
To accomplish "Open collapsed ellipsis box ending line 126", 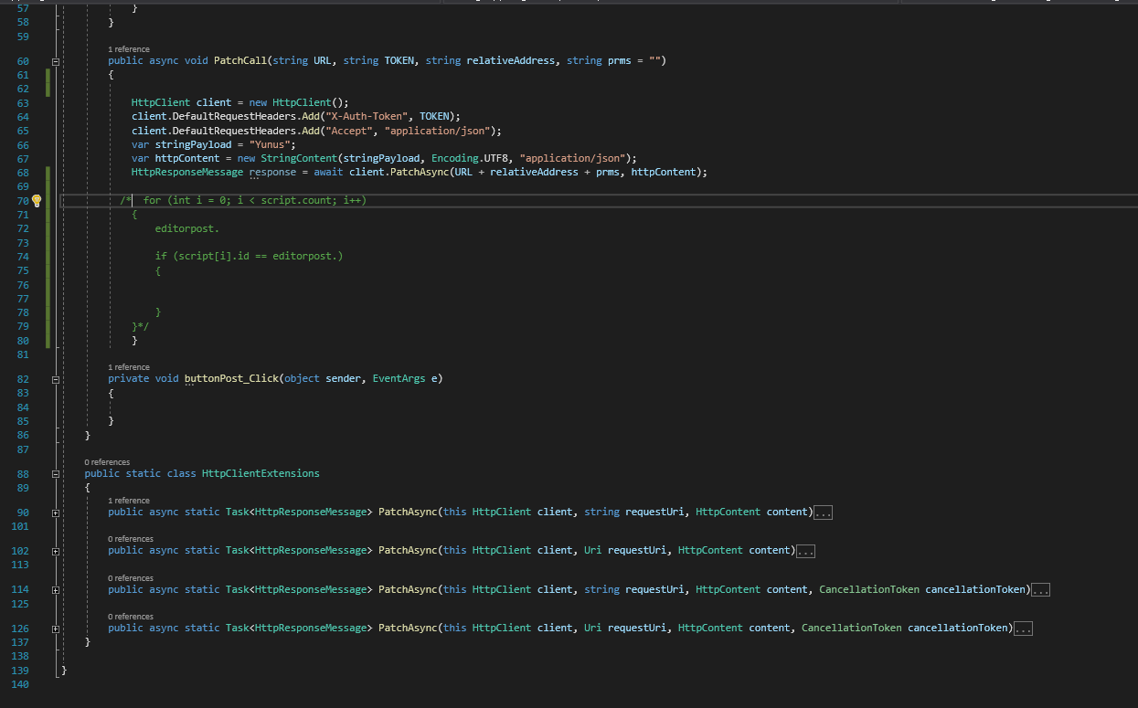I will [x=1023, y=629].
